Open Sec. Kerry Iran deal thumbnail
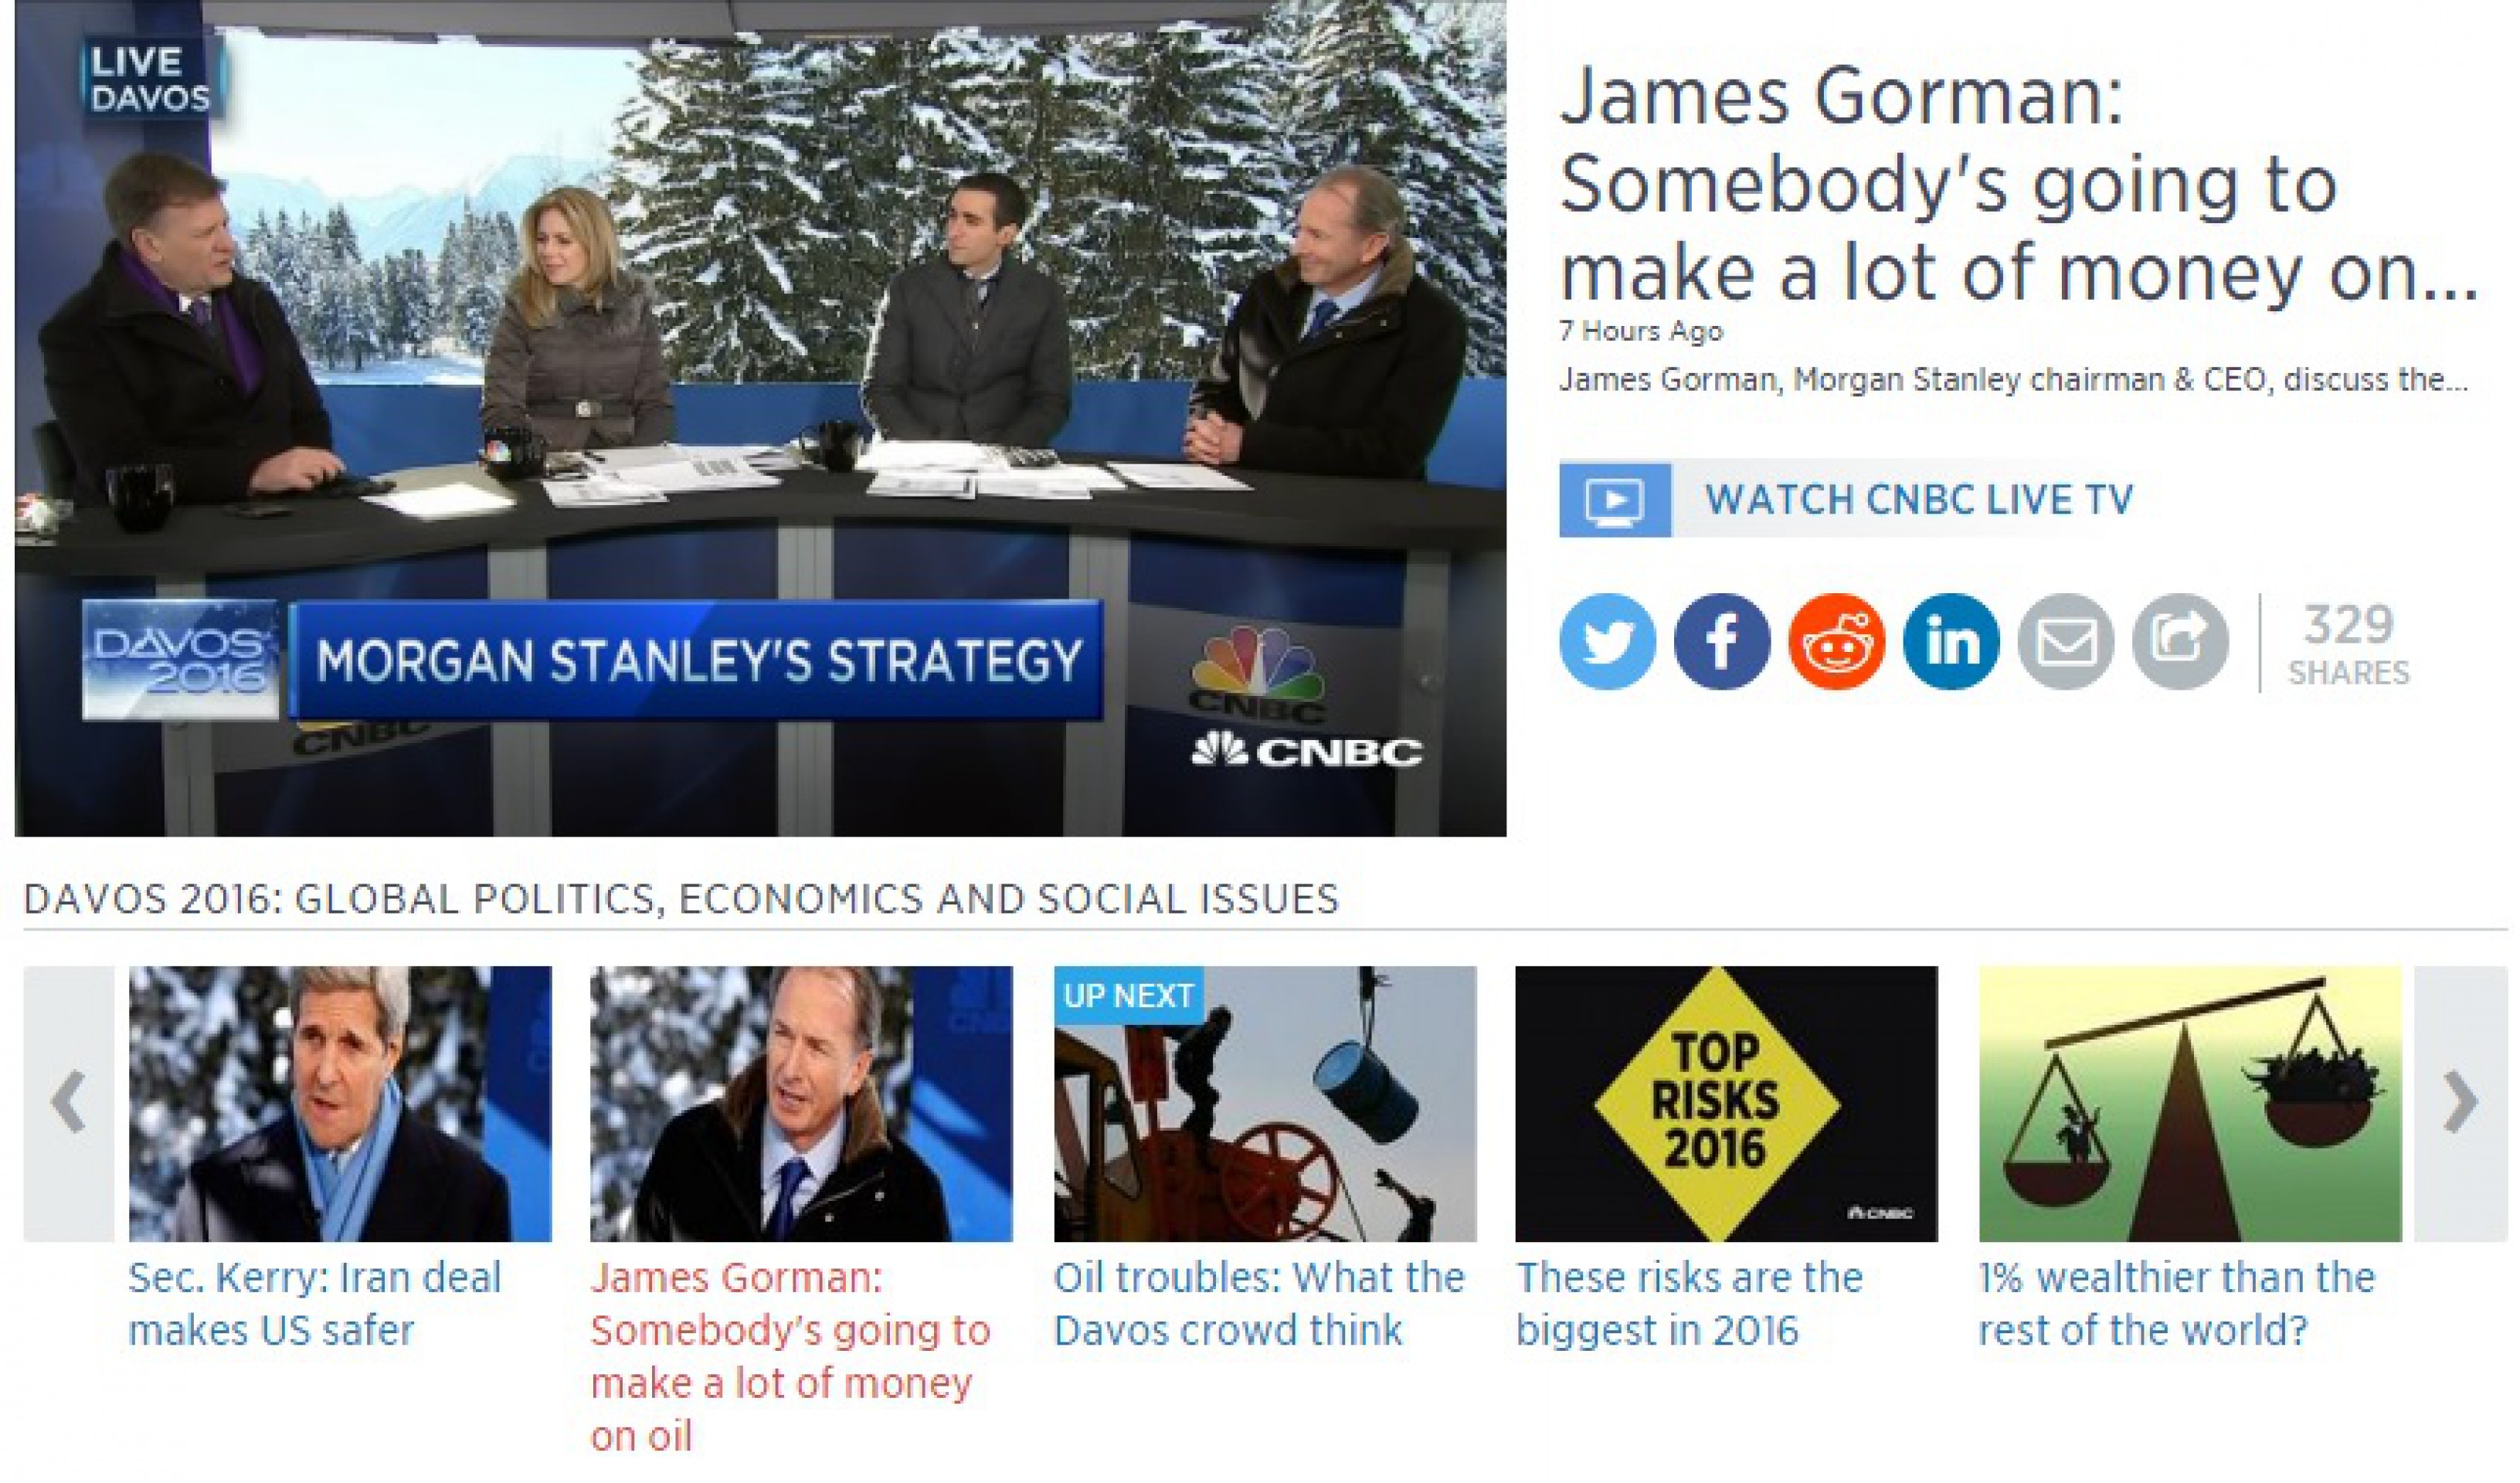2520x1483 pixels. click(x=340, y=1103)
